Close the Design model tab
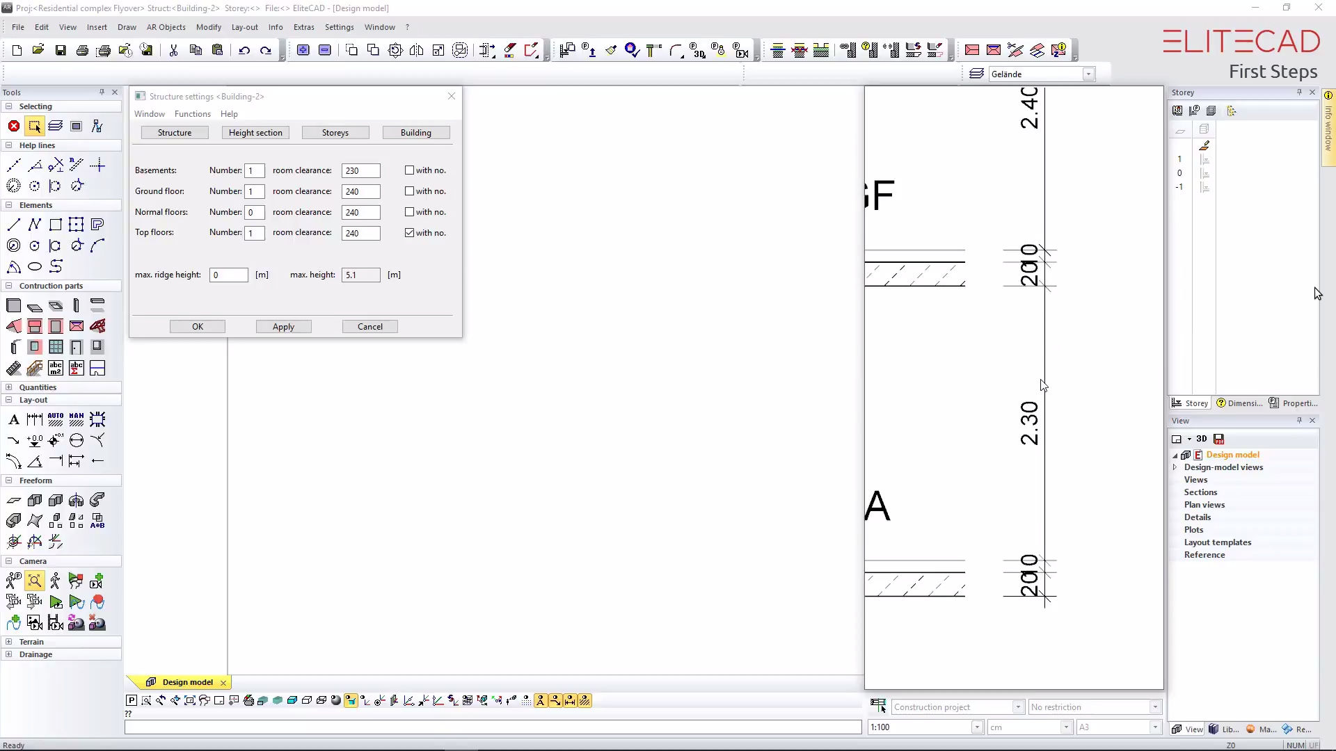1336x751 pixels. click(223, 683)
